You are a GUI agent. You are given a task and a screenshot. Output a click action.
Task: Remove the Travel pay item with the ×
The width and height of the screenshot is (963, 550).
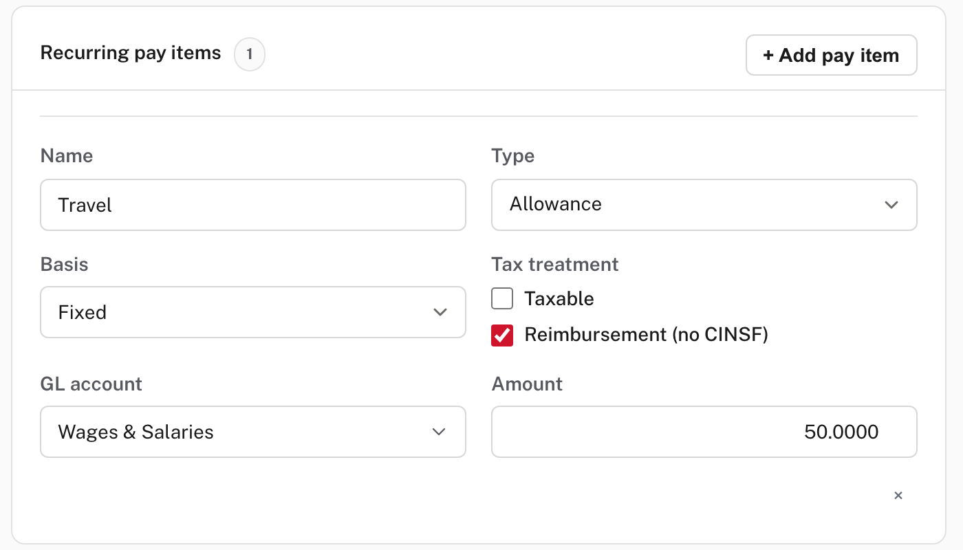[898, 496]
